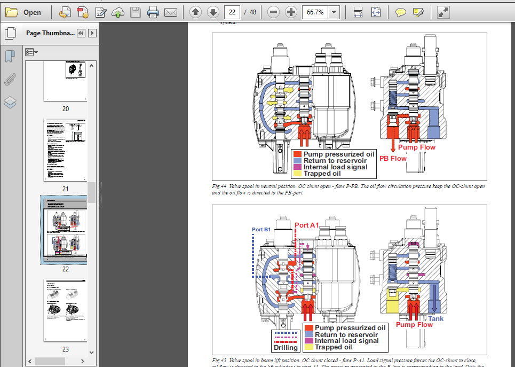Click thumbnail panel scroll up arrow
The image size is (515, 367).
coord(92,66)
